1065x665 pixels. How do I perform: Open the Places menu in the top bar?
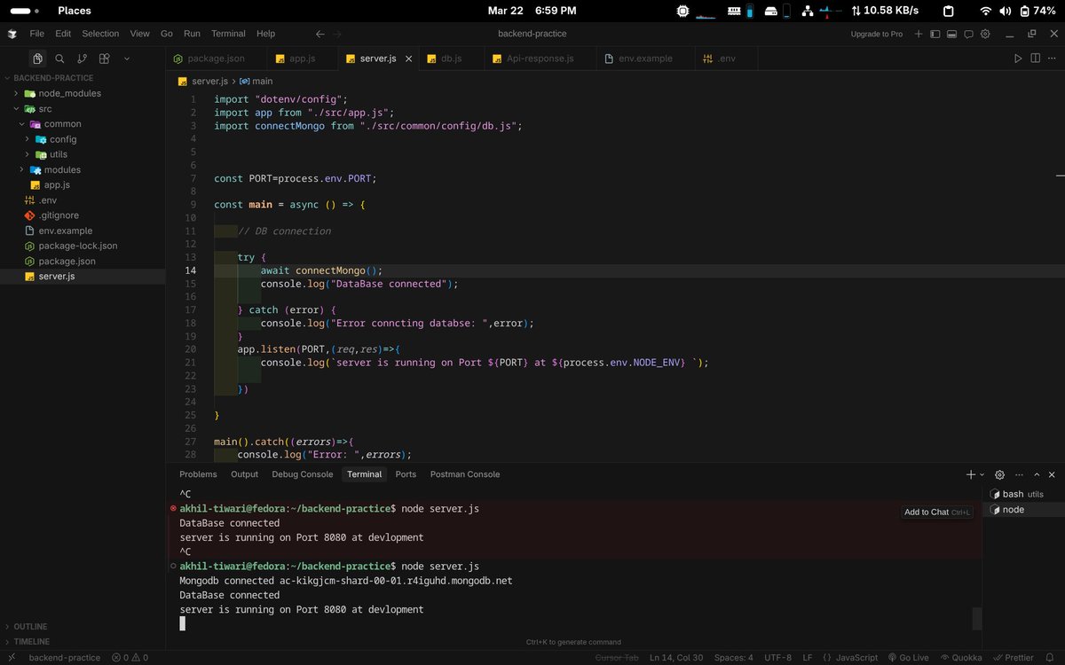point(74,11)
